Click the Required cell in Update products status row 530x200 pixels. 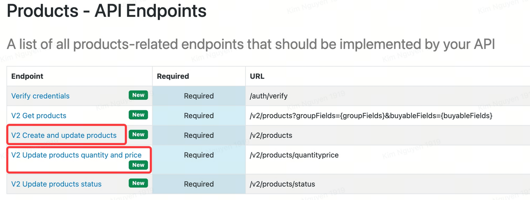click(x=199, y=184)
